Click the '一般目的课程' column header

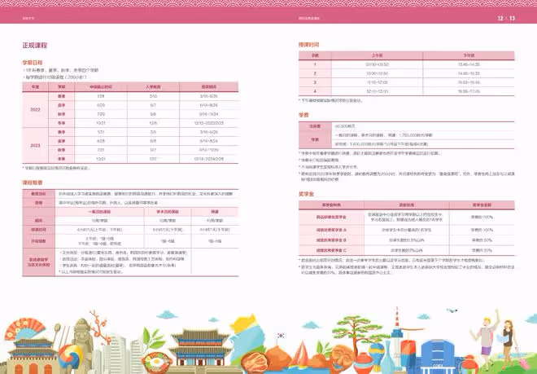[x=99, y=212]
